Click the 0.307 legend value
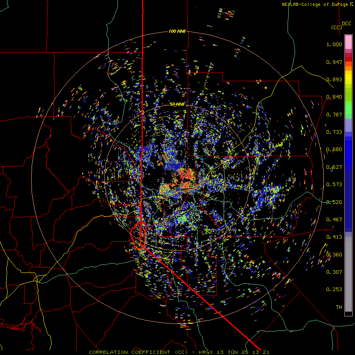 pos(334,272)
